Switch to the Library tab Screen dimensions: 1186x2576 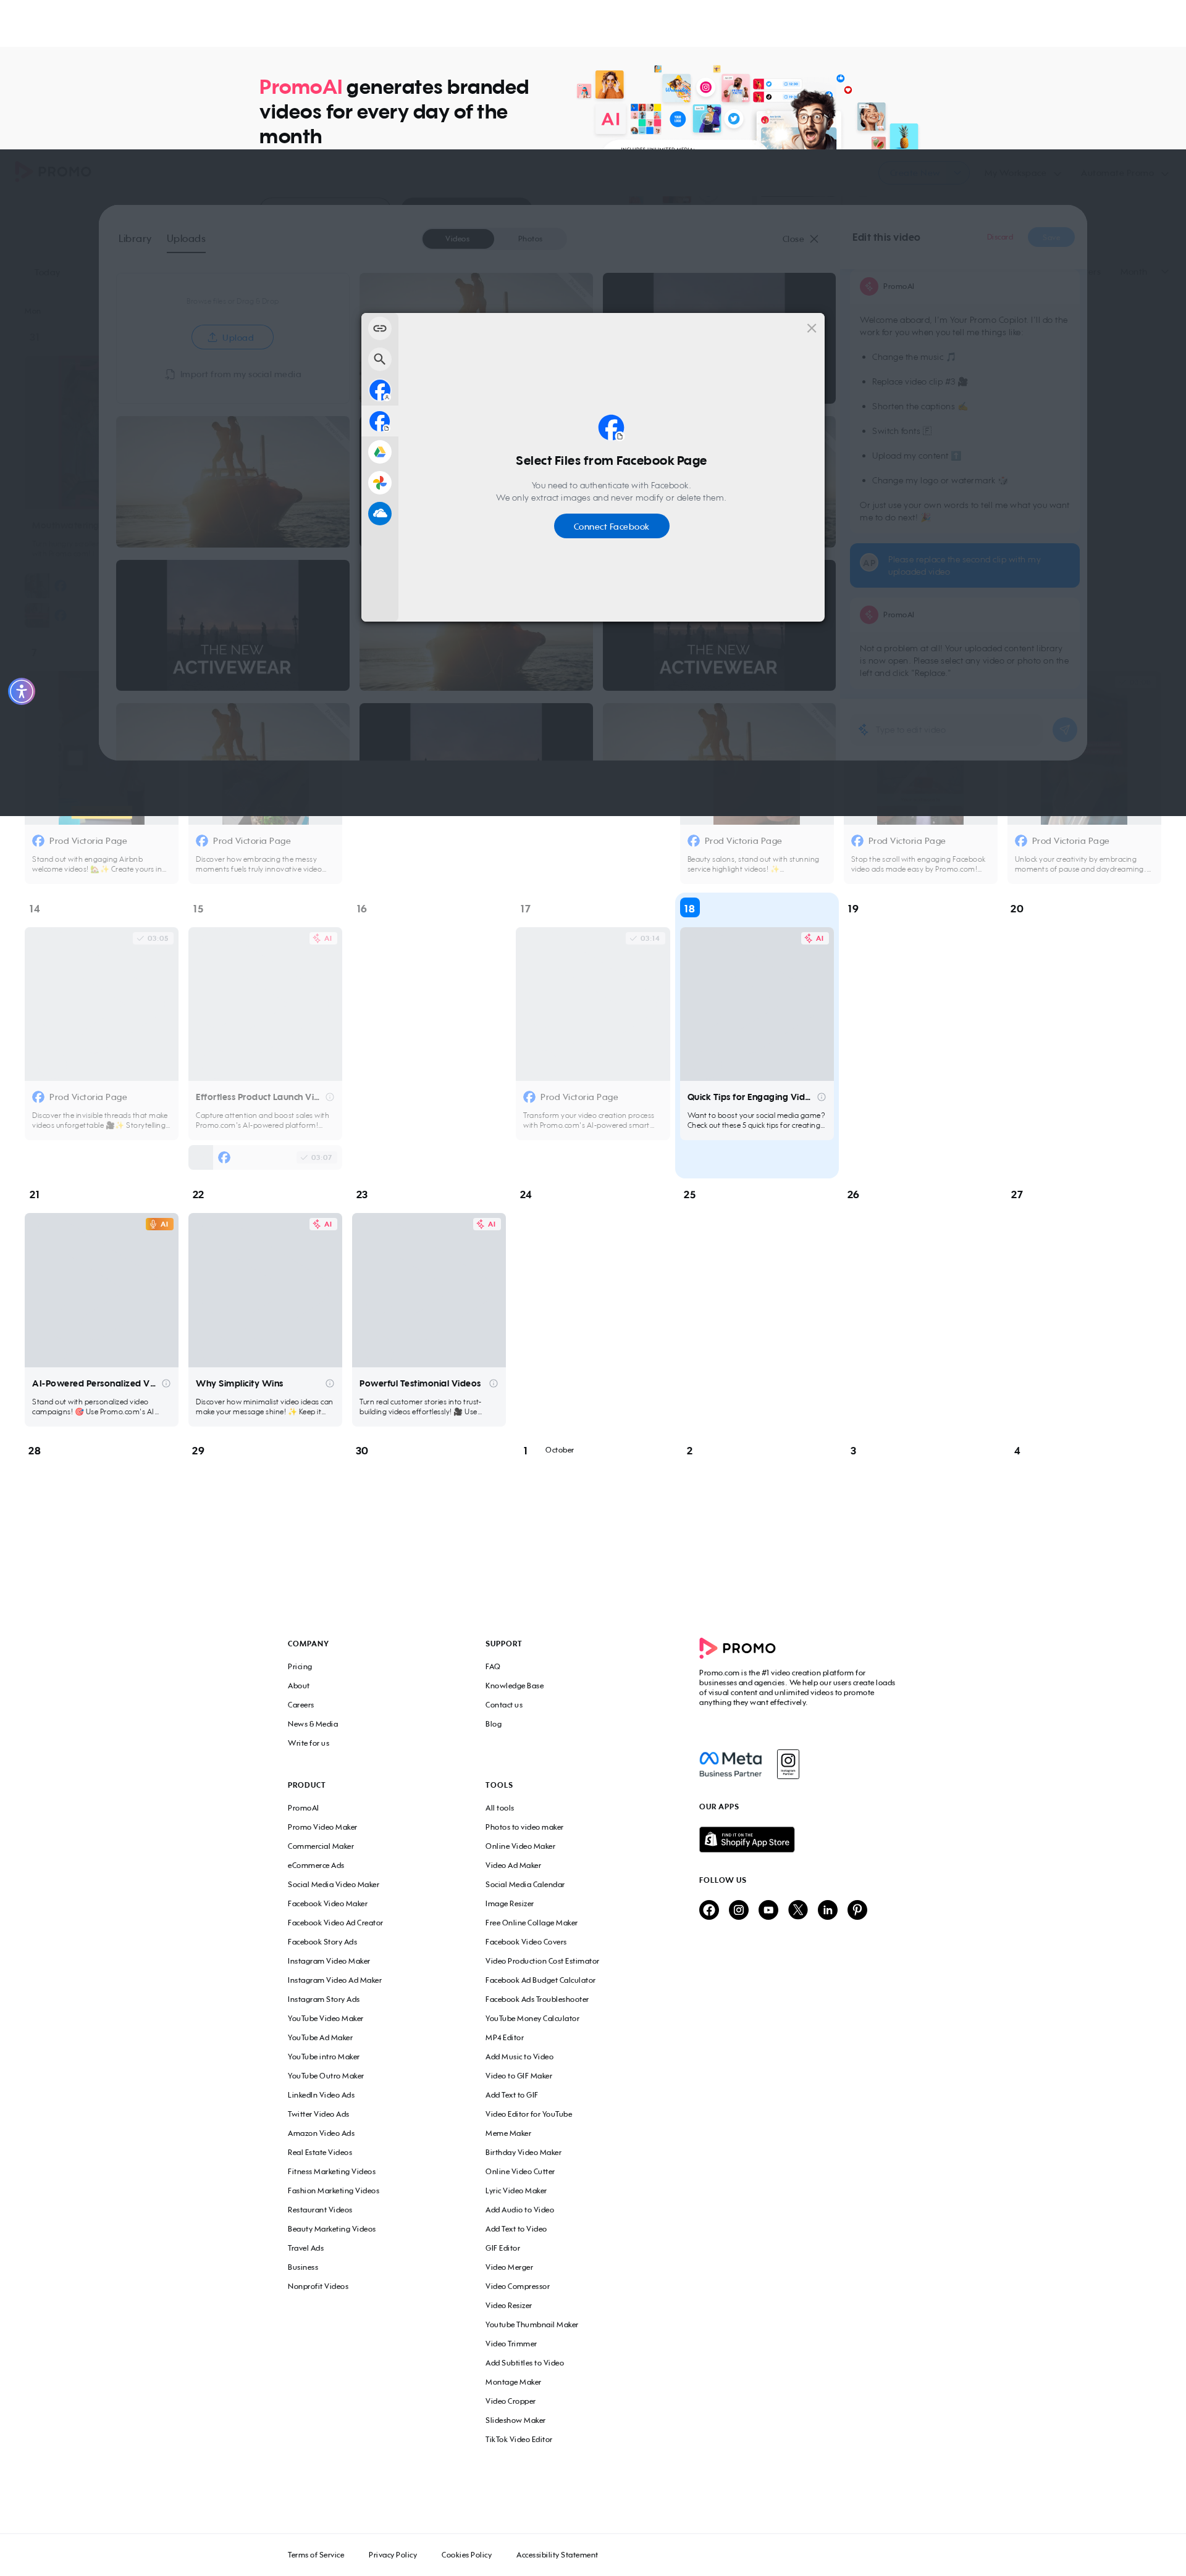[x=135, y=238]
